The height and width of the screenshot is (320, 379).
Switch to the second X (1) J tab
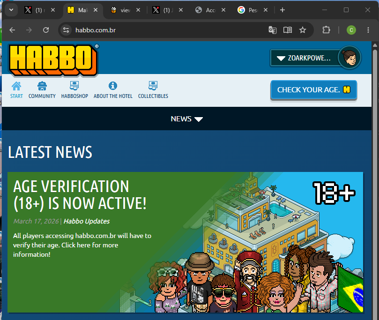tap(163, 10)
